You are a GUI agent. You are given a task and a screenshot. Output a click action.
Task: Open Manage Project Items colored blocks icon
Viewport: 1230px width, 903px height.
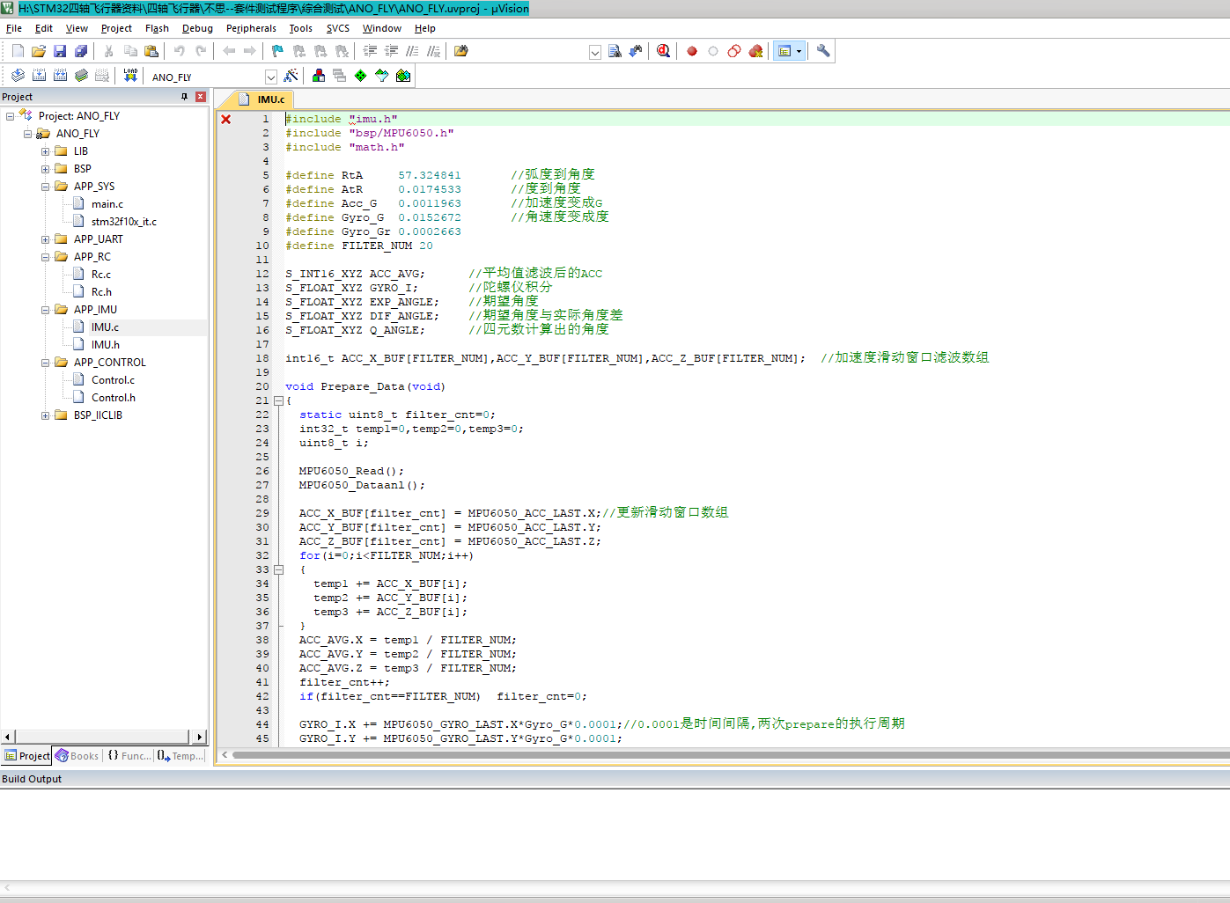(x=319, y=76)
